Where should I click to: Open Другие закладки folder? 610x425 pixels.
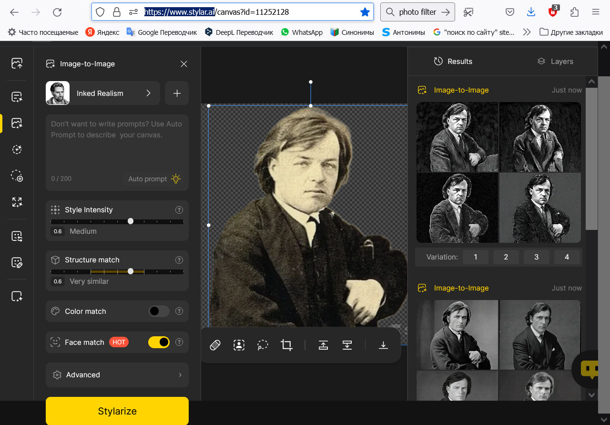tap(571, 32)
